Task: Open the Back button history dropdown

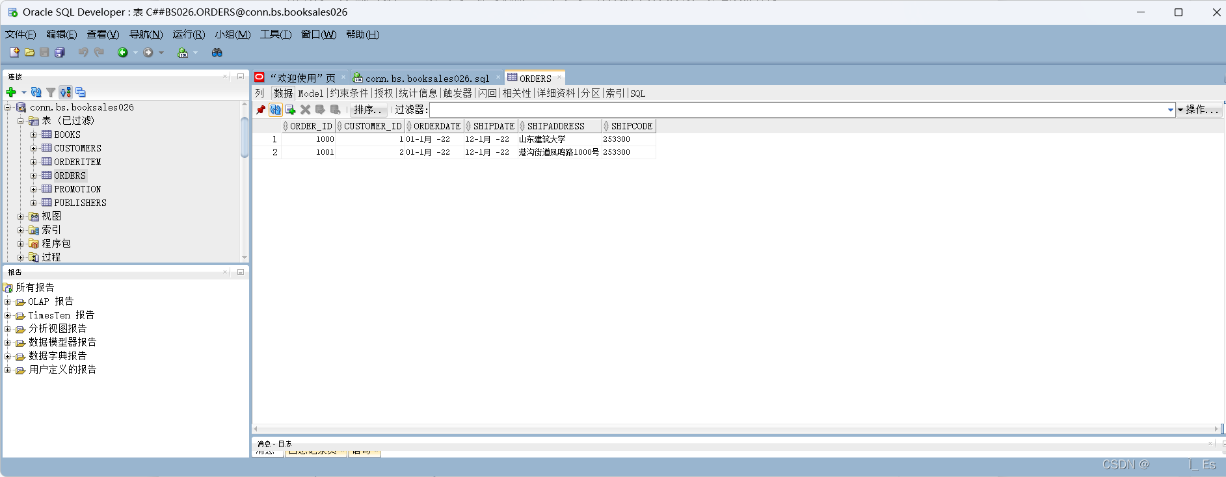Action: 135,53
